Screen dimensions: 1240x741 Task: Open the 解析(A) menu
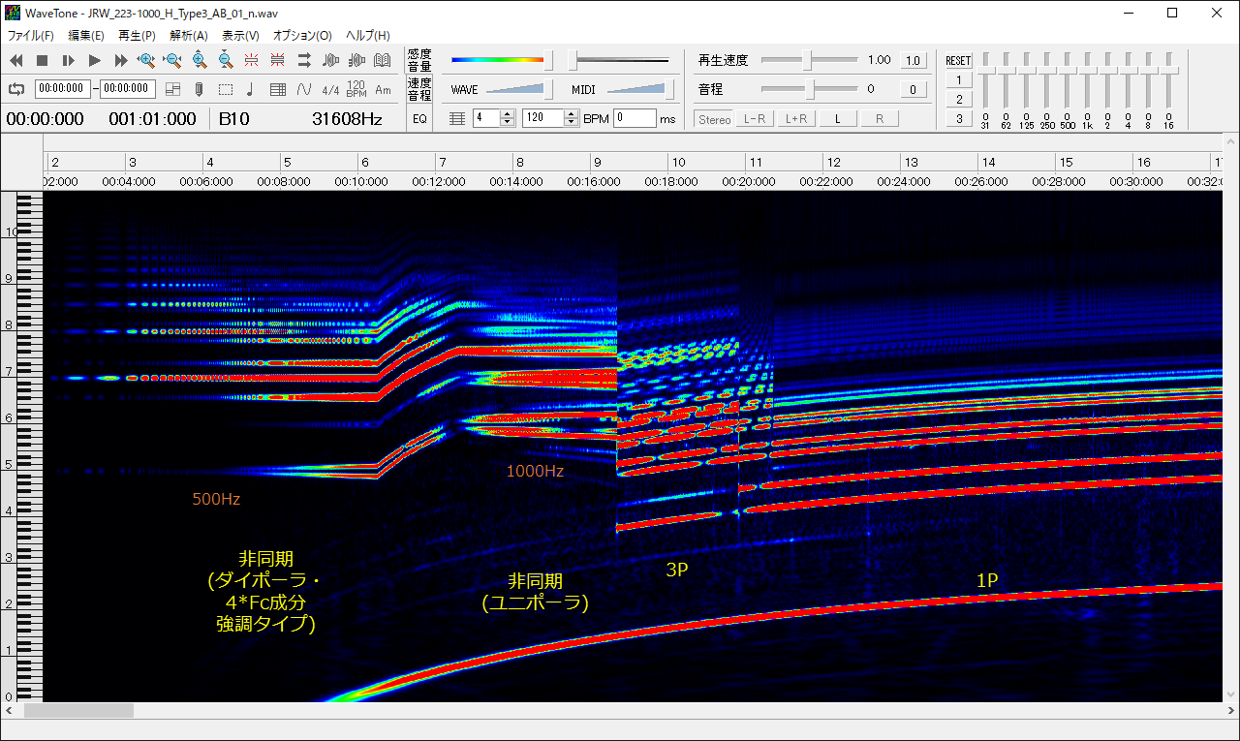click(x=188, y=35)
